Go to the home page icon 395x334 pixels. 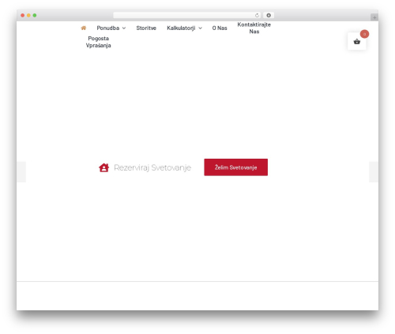84,28
